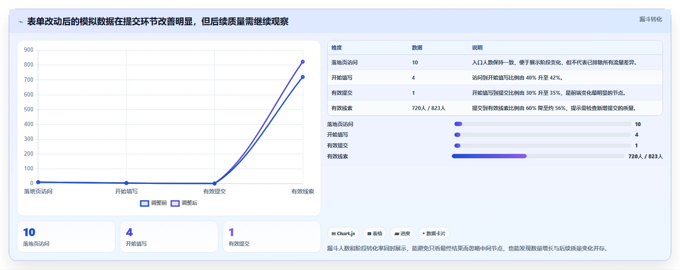Click the 有效线索 cell in the table
The height and width of the screenshot is (270, 680).
coord(342,108)
